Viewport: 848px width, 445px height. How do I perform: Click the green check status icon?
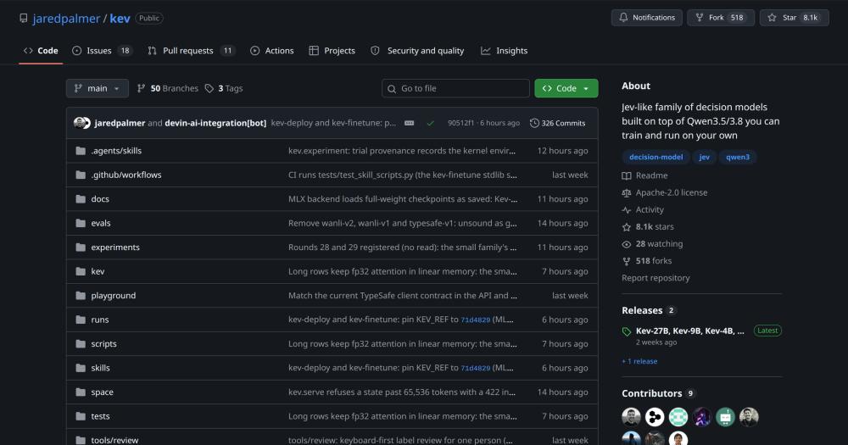coord(431,123)
